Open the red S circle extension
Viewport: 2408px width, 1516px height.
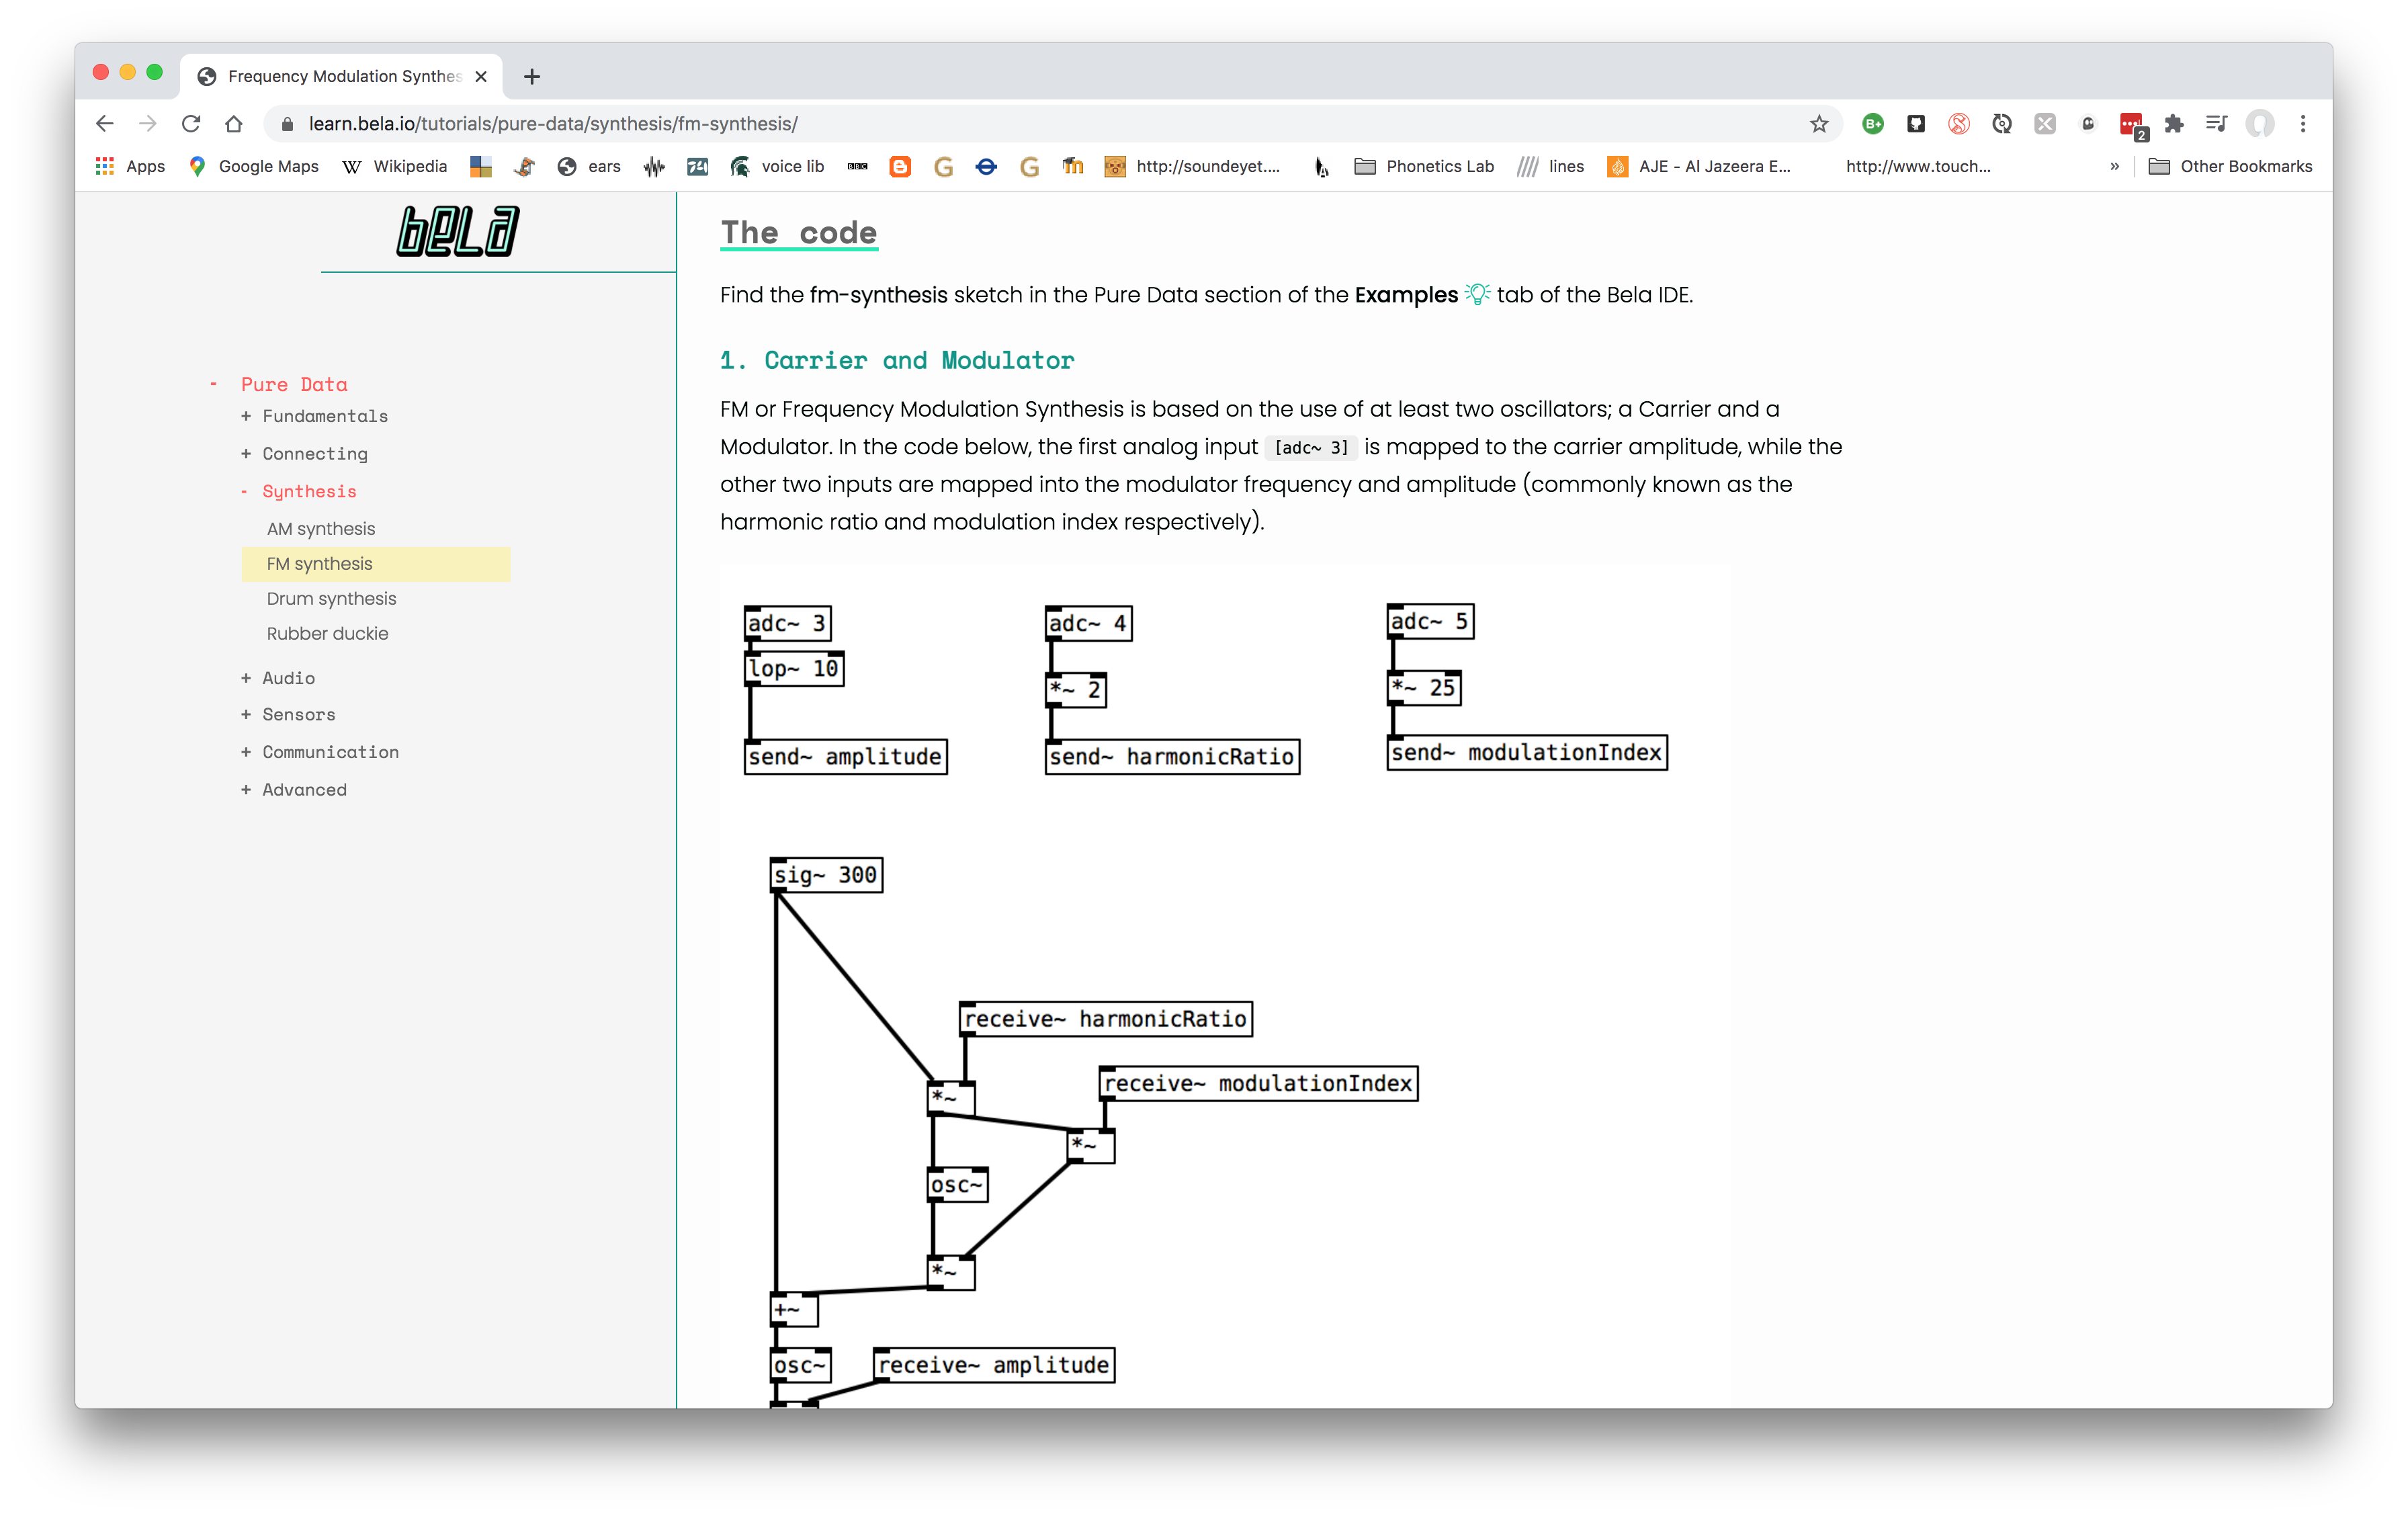(x=1958, y=123)
